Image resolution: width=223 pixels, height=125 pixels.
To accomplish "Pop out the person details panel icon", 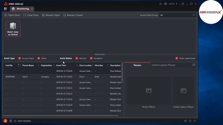I will [x=194, y=65].
